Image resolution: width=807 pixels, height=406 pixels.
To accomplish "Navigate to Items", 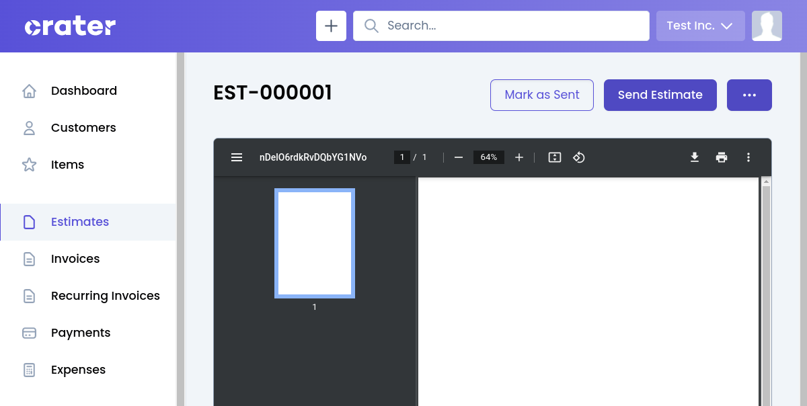I will (x=88, y=165).
